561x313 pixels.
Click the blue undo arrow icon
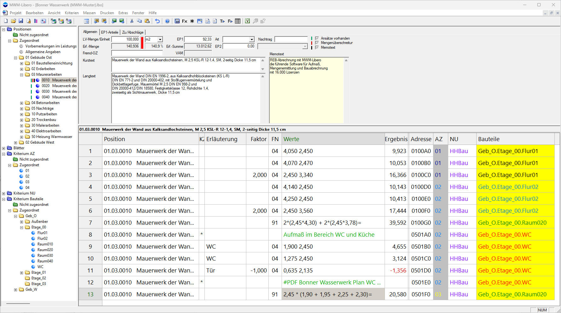157,21
